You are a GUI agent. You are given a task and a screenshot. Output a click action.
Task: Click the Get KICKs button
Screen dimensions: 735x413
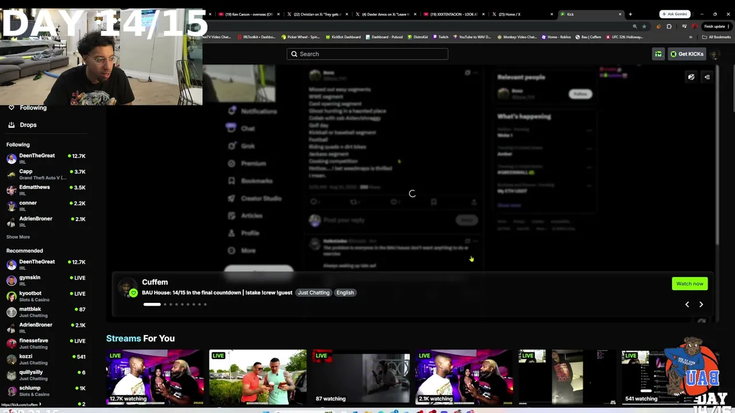tap(686, 54)
